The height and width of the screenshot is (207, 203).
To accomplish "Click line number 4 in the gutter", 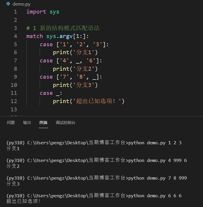I will point(15,36).
